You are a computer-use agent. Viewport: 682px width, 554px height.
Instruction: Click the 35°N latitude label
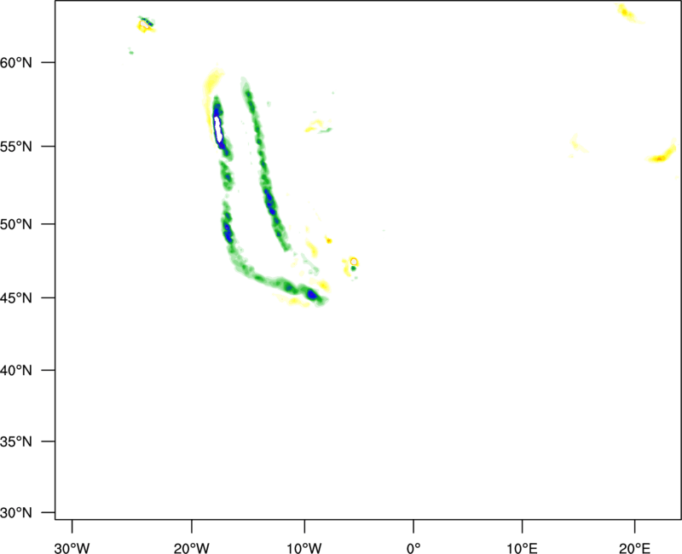pyautogui.click(x=15, y=441)
